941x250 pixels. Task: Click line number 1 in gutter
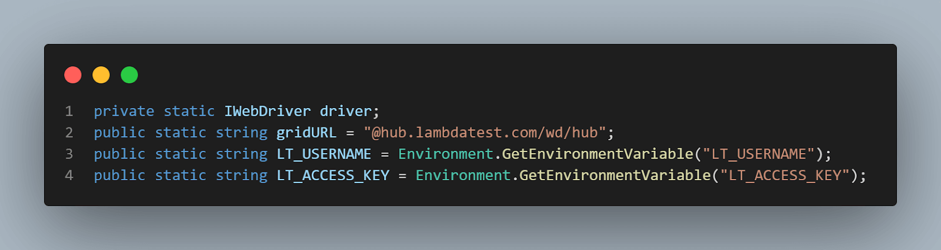click(x=69, y=112)
